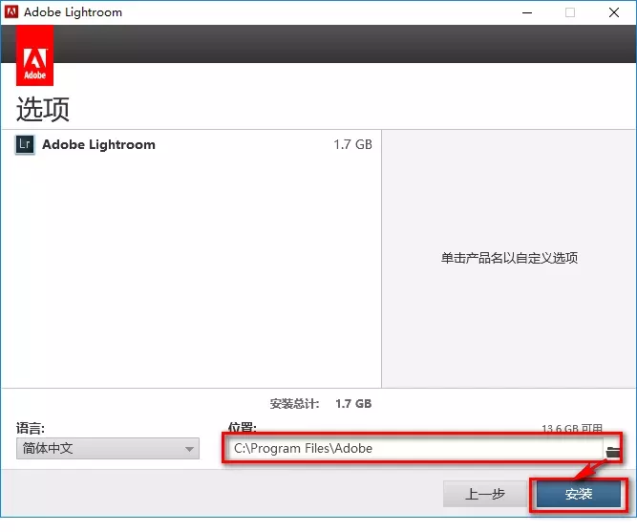Click the 1.7 GB size in the product row
This screenshot has height=532, width=637.
(352, 145)
